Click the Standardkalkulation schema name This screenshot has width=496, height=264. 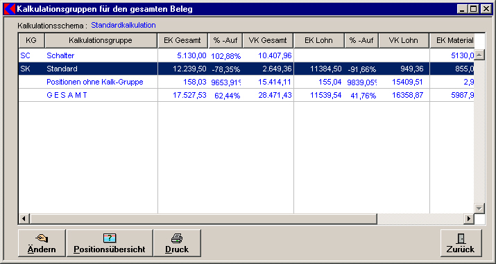(x=123, y=25)
